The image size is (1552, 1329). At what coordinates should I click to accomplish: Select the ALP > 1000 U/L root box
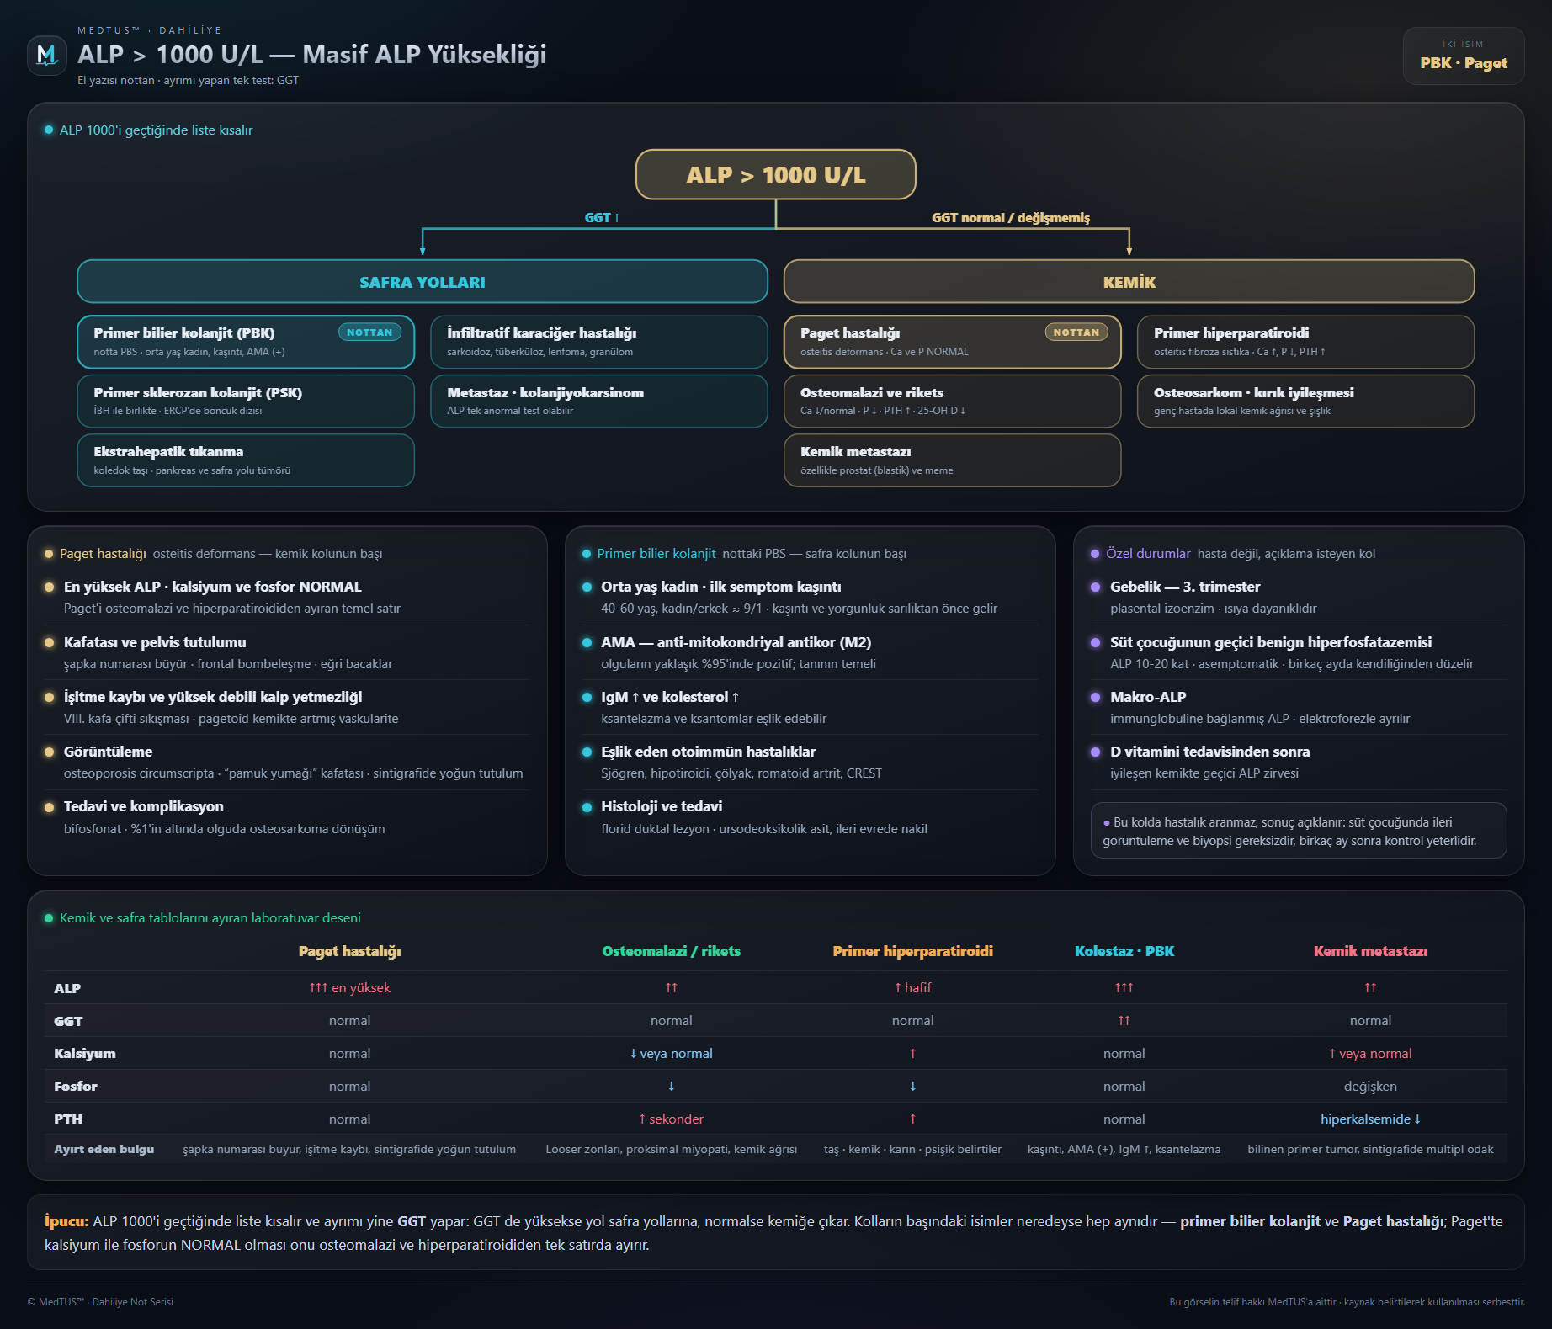point(775,174)
